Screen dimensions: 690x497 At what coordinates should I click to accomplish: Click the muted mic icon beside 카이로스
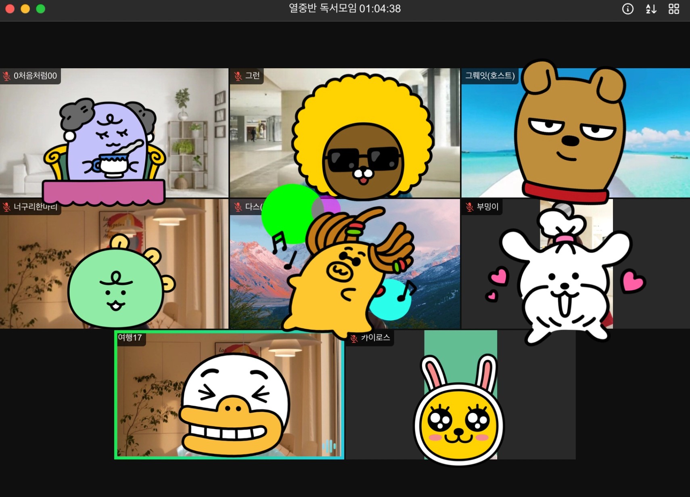click(354, 338)
